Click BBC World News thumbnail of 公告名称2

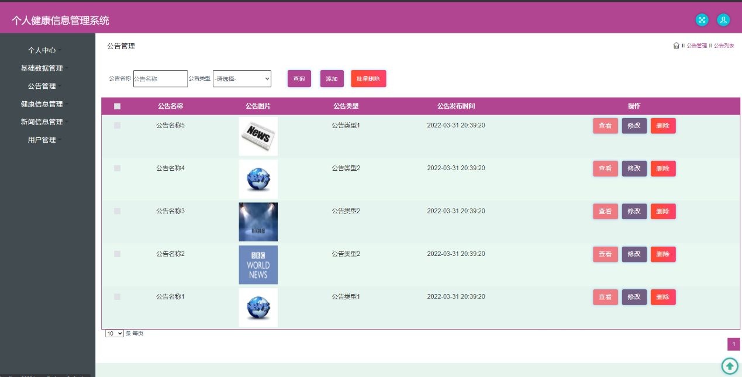[x=258, y=265]
